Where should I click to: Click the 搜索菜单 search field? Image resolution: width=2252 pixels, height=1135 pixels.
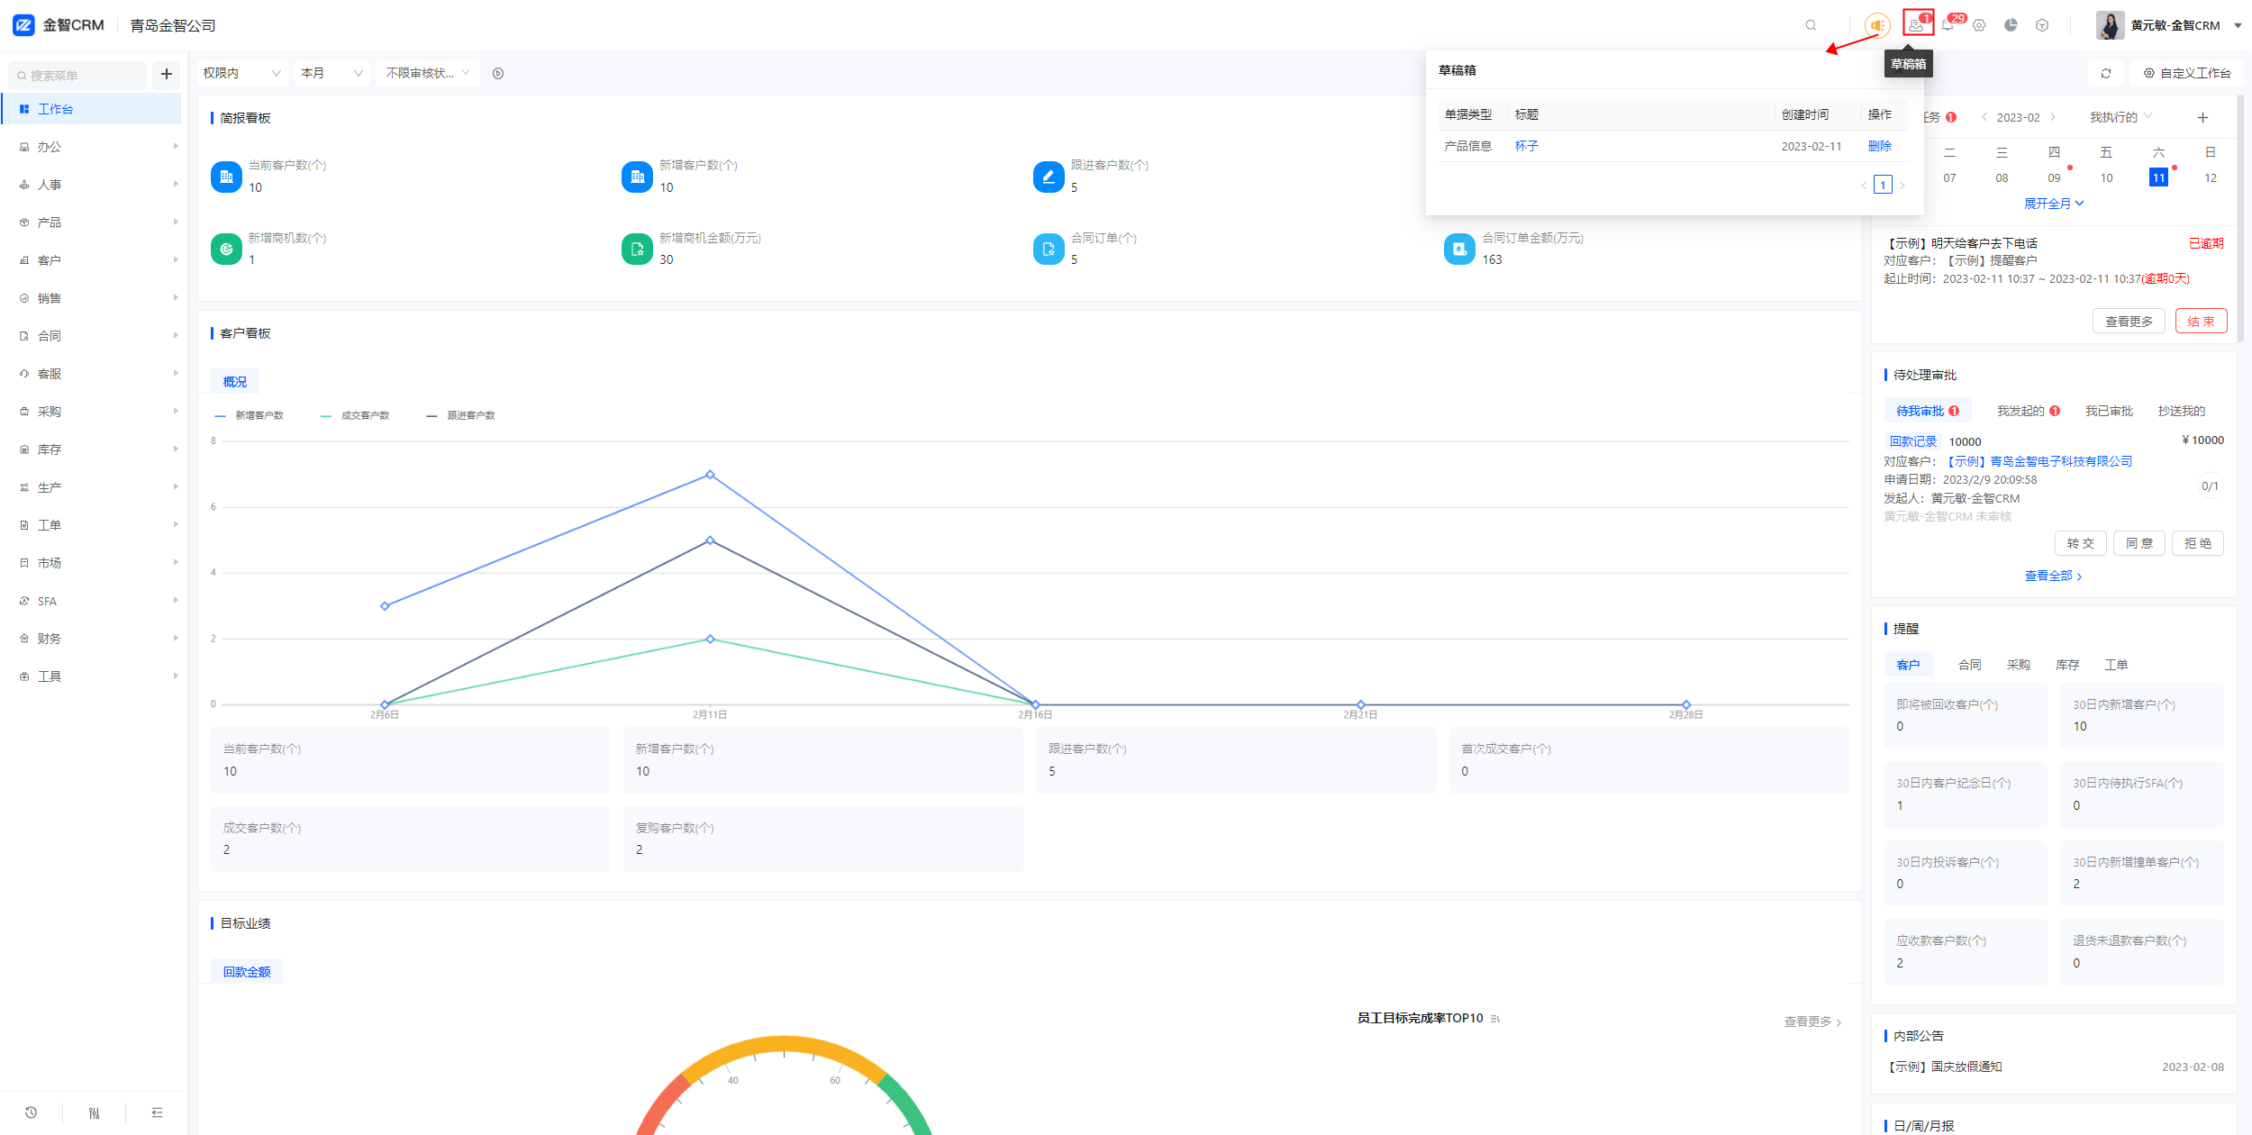point(79,75)
